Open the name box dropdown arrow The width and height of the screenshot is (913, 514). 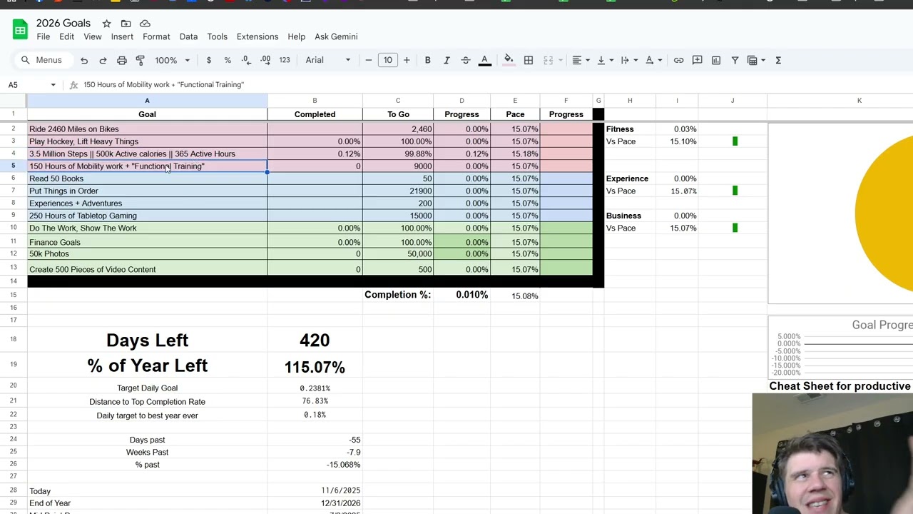pos(53,85)
